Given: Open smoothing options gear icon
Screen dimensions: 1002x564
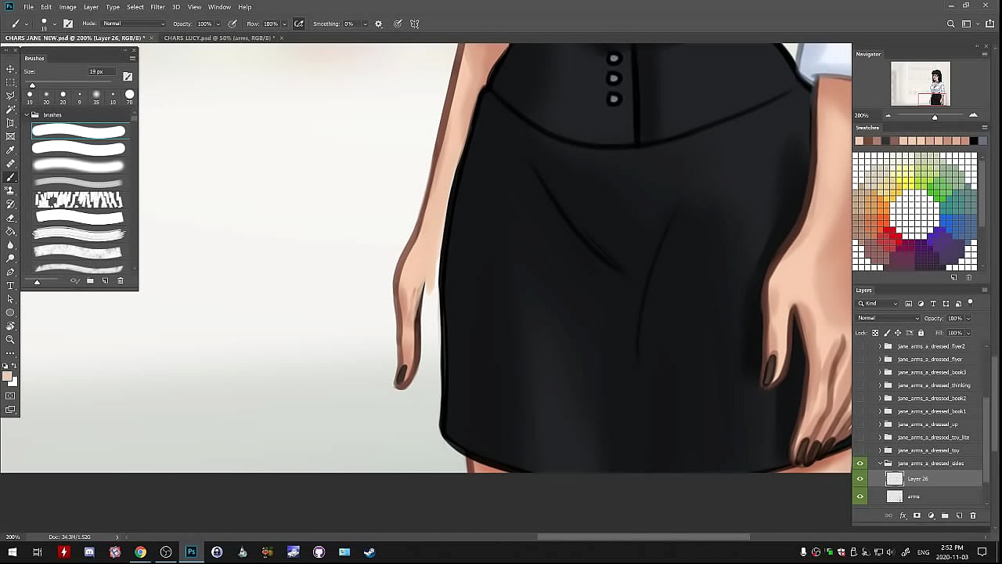Looking at the screenshot, I should (x=379, y=23).
